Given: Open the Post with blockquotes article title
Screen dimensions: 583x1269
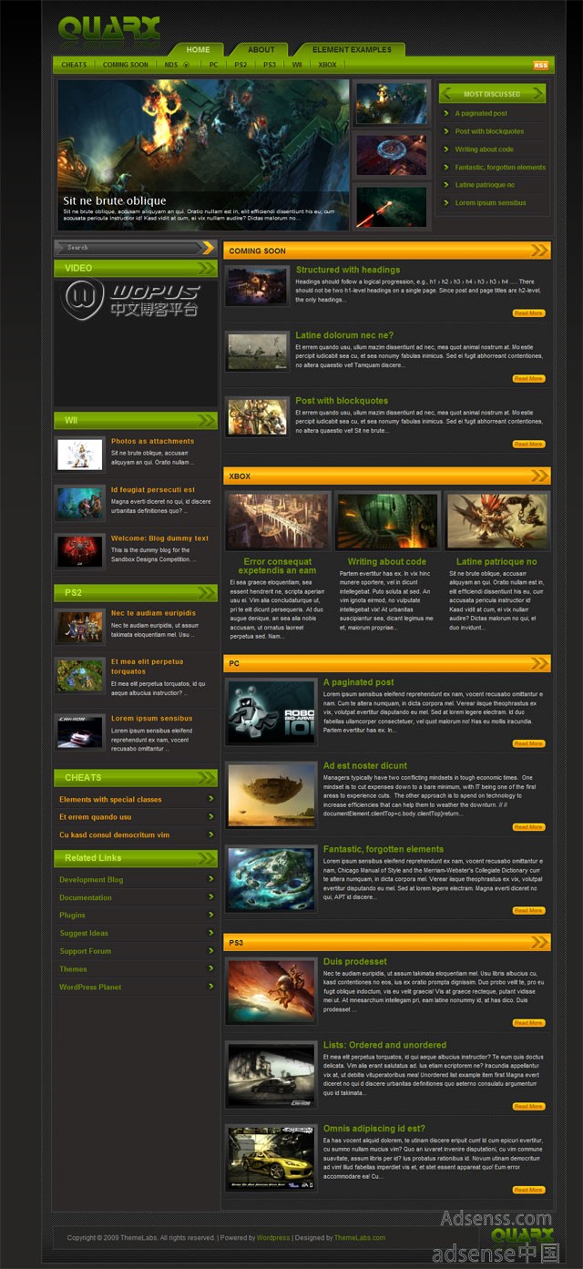Looking at the screenshot, I should coord(342,401).
